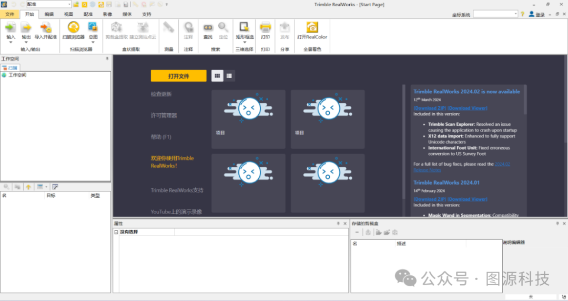The width and height of the screenshot is (568, 301).
Task: Click the 检查更新 link
Action: tap(161, 94)
